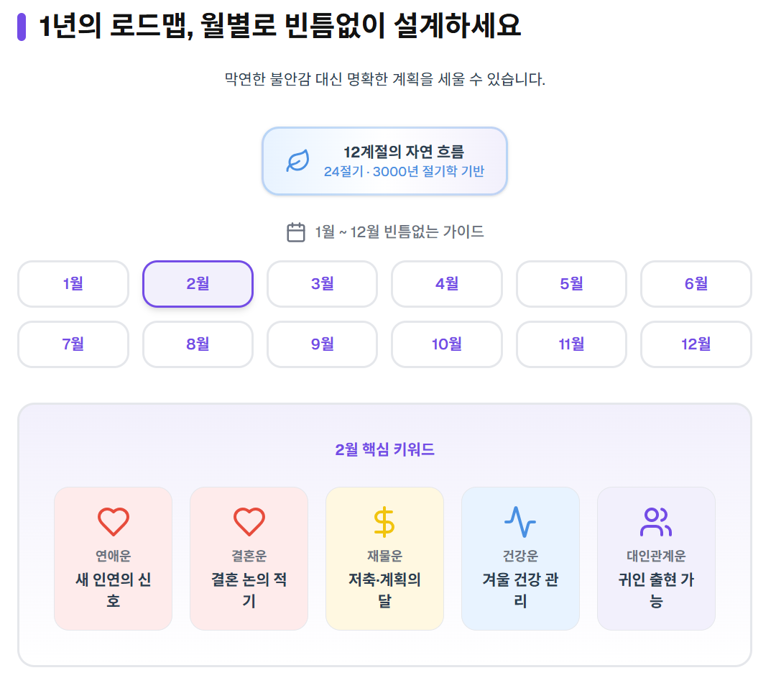The height and width of the screenshot is (678, 776).
Task: Select the 1월 month tab
Action: (73, 284)
